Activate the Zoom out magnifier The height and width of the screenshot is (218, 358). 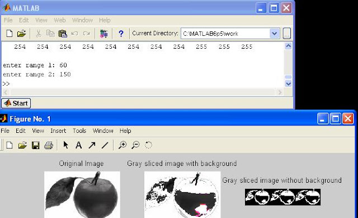coord(135,145)
